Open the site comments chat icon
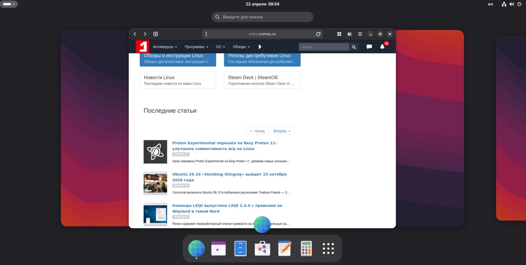The image size is (526, 265). 369,47
